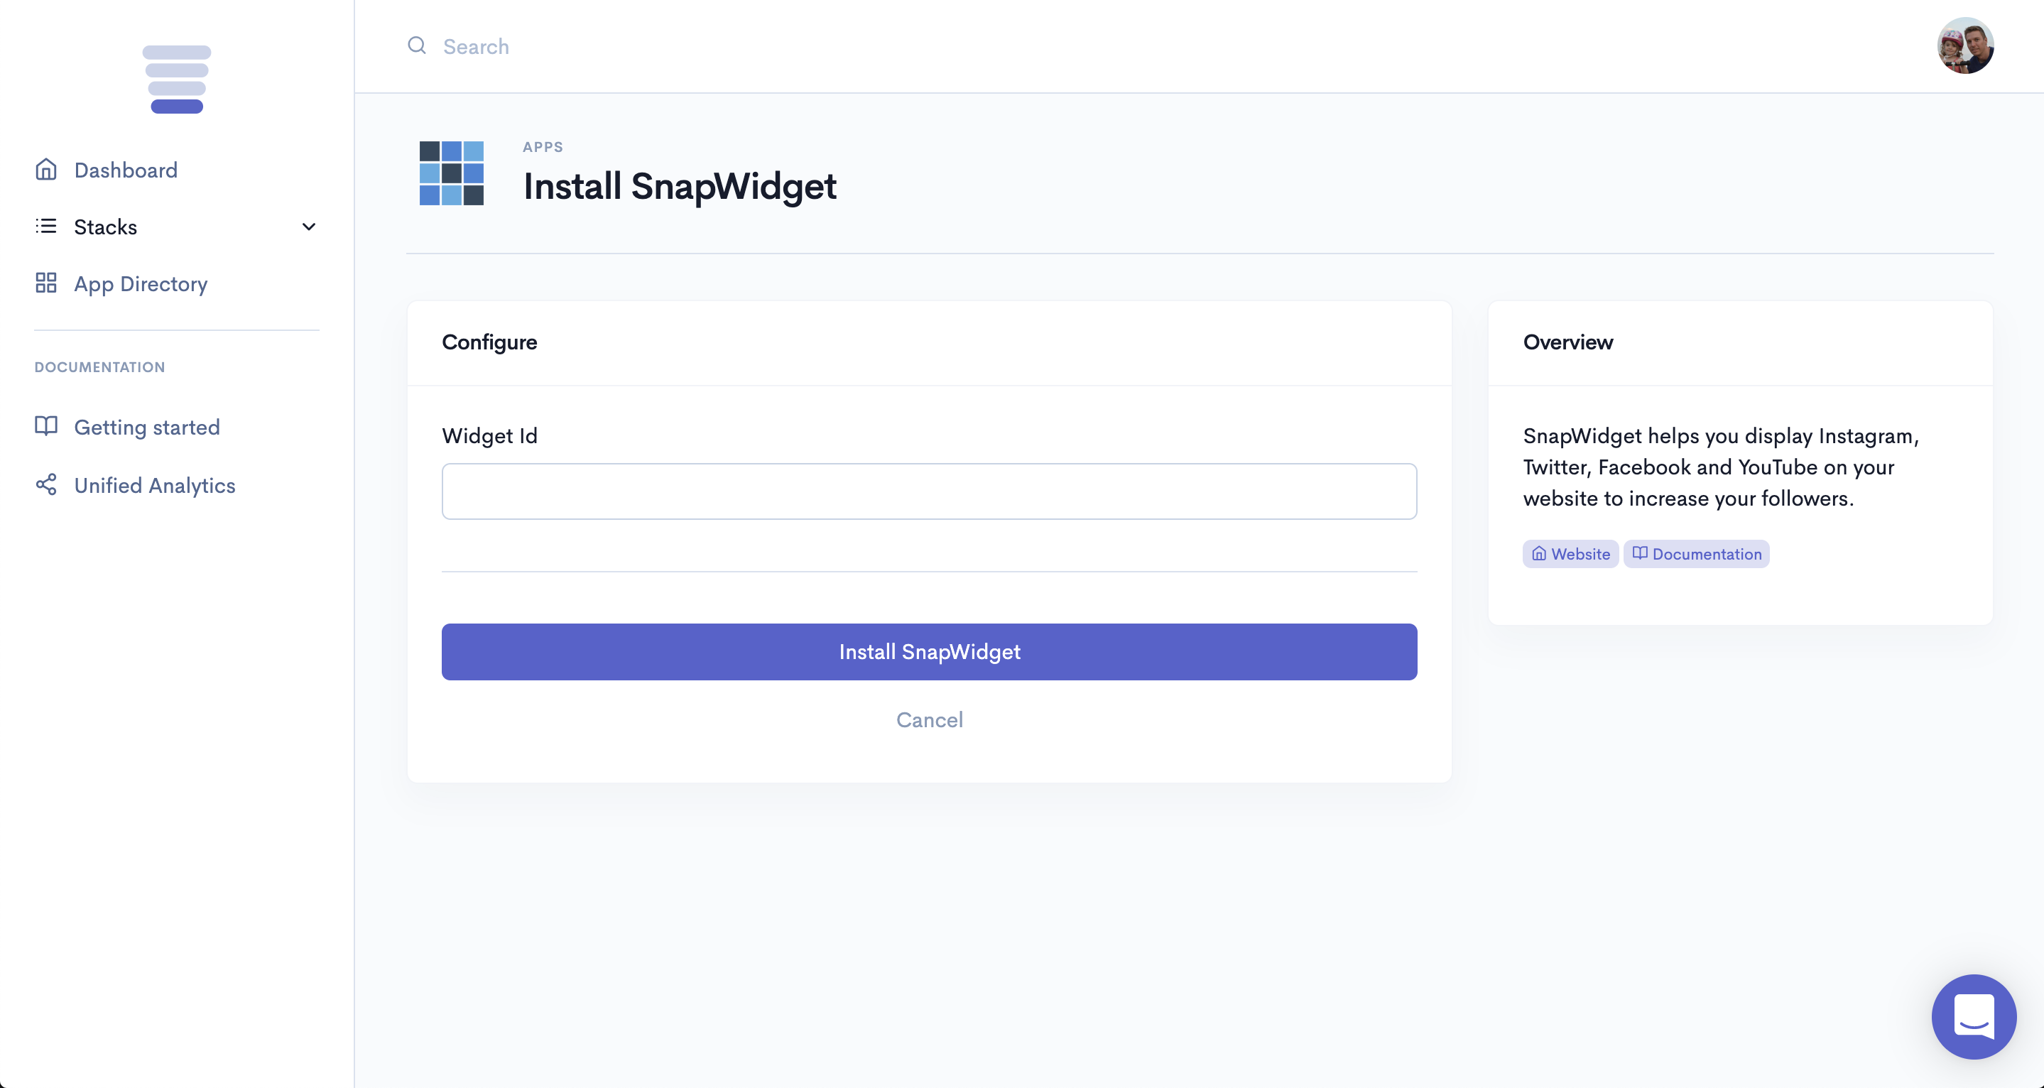Open SnapWidget Website link
The height and width of the screenshot is (1088, 2044).
coord(1570,554)
